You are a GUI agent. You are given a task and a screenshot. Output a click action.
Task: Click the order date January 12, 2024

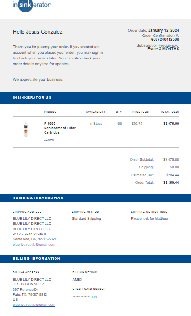pos(163,30)
